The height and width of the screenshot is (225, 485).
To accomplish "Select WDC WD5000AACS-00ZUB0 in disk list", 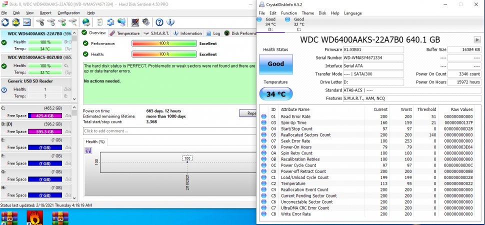I will (x=35, y=65).
